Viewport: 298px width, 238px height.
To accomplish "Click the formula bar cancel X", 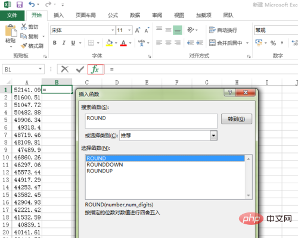I will (65, 70).
